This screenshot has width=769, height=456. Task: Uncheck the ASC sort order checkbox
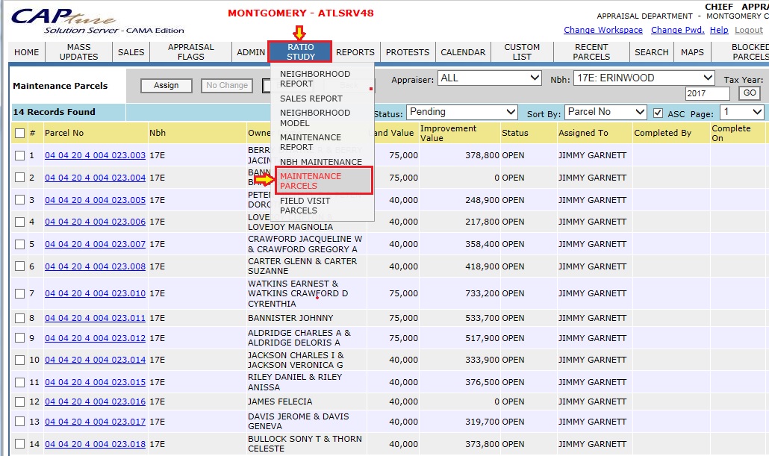pos(658,113)
